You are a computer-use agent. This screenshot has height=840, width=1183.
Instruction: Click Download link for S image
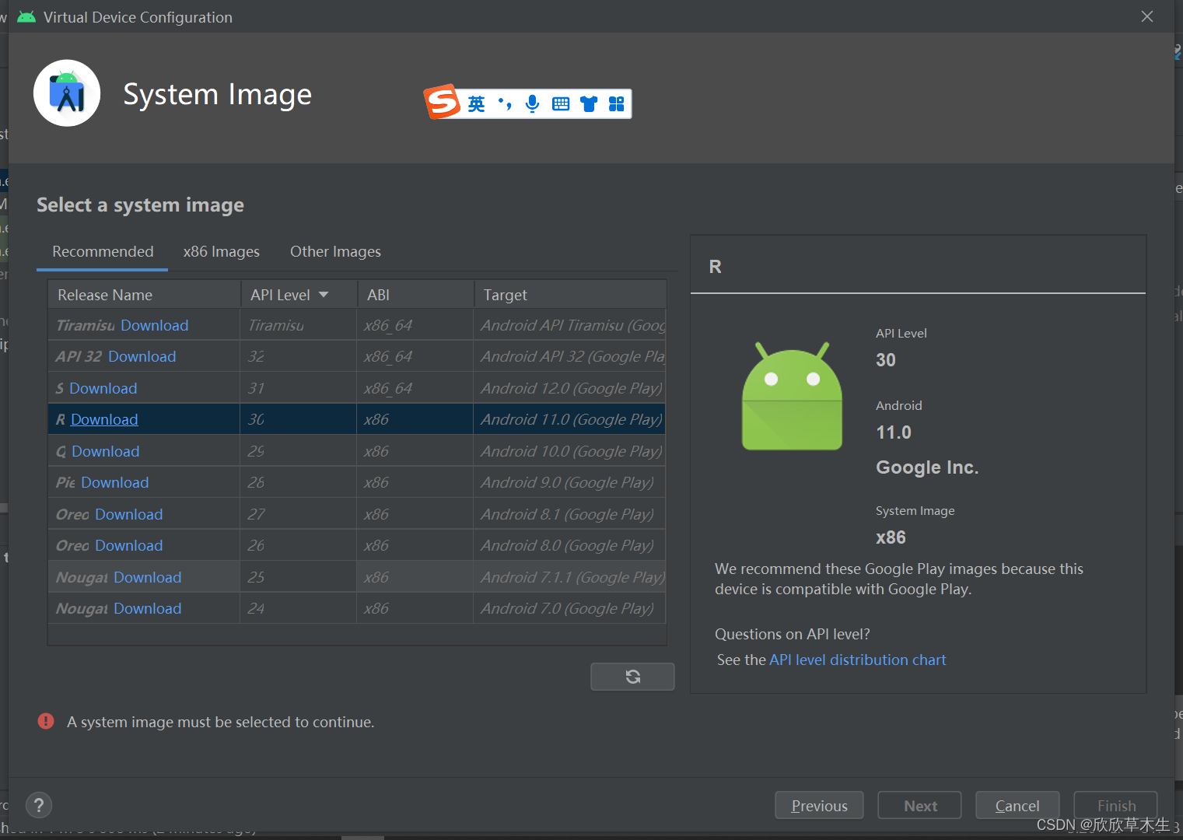(103, 388)
